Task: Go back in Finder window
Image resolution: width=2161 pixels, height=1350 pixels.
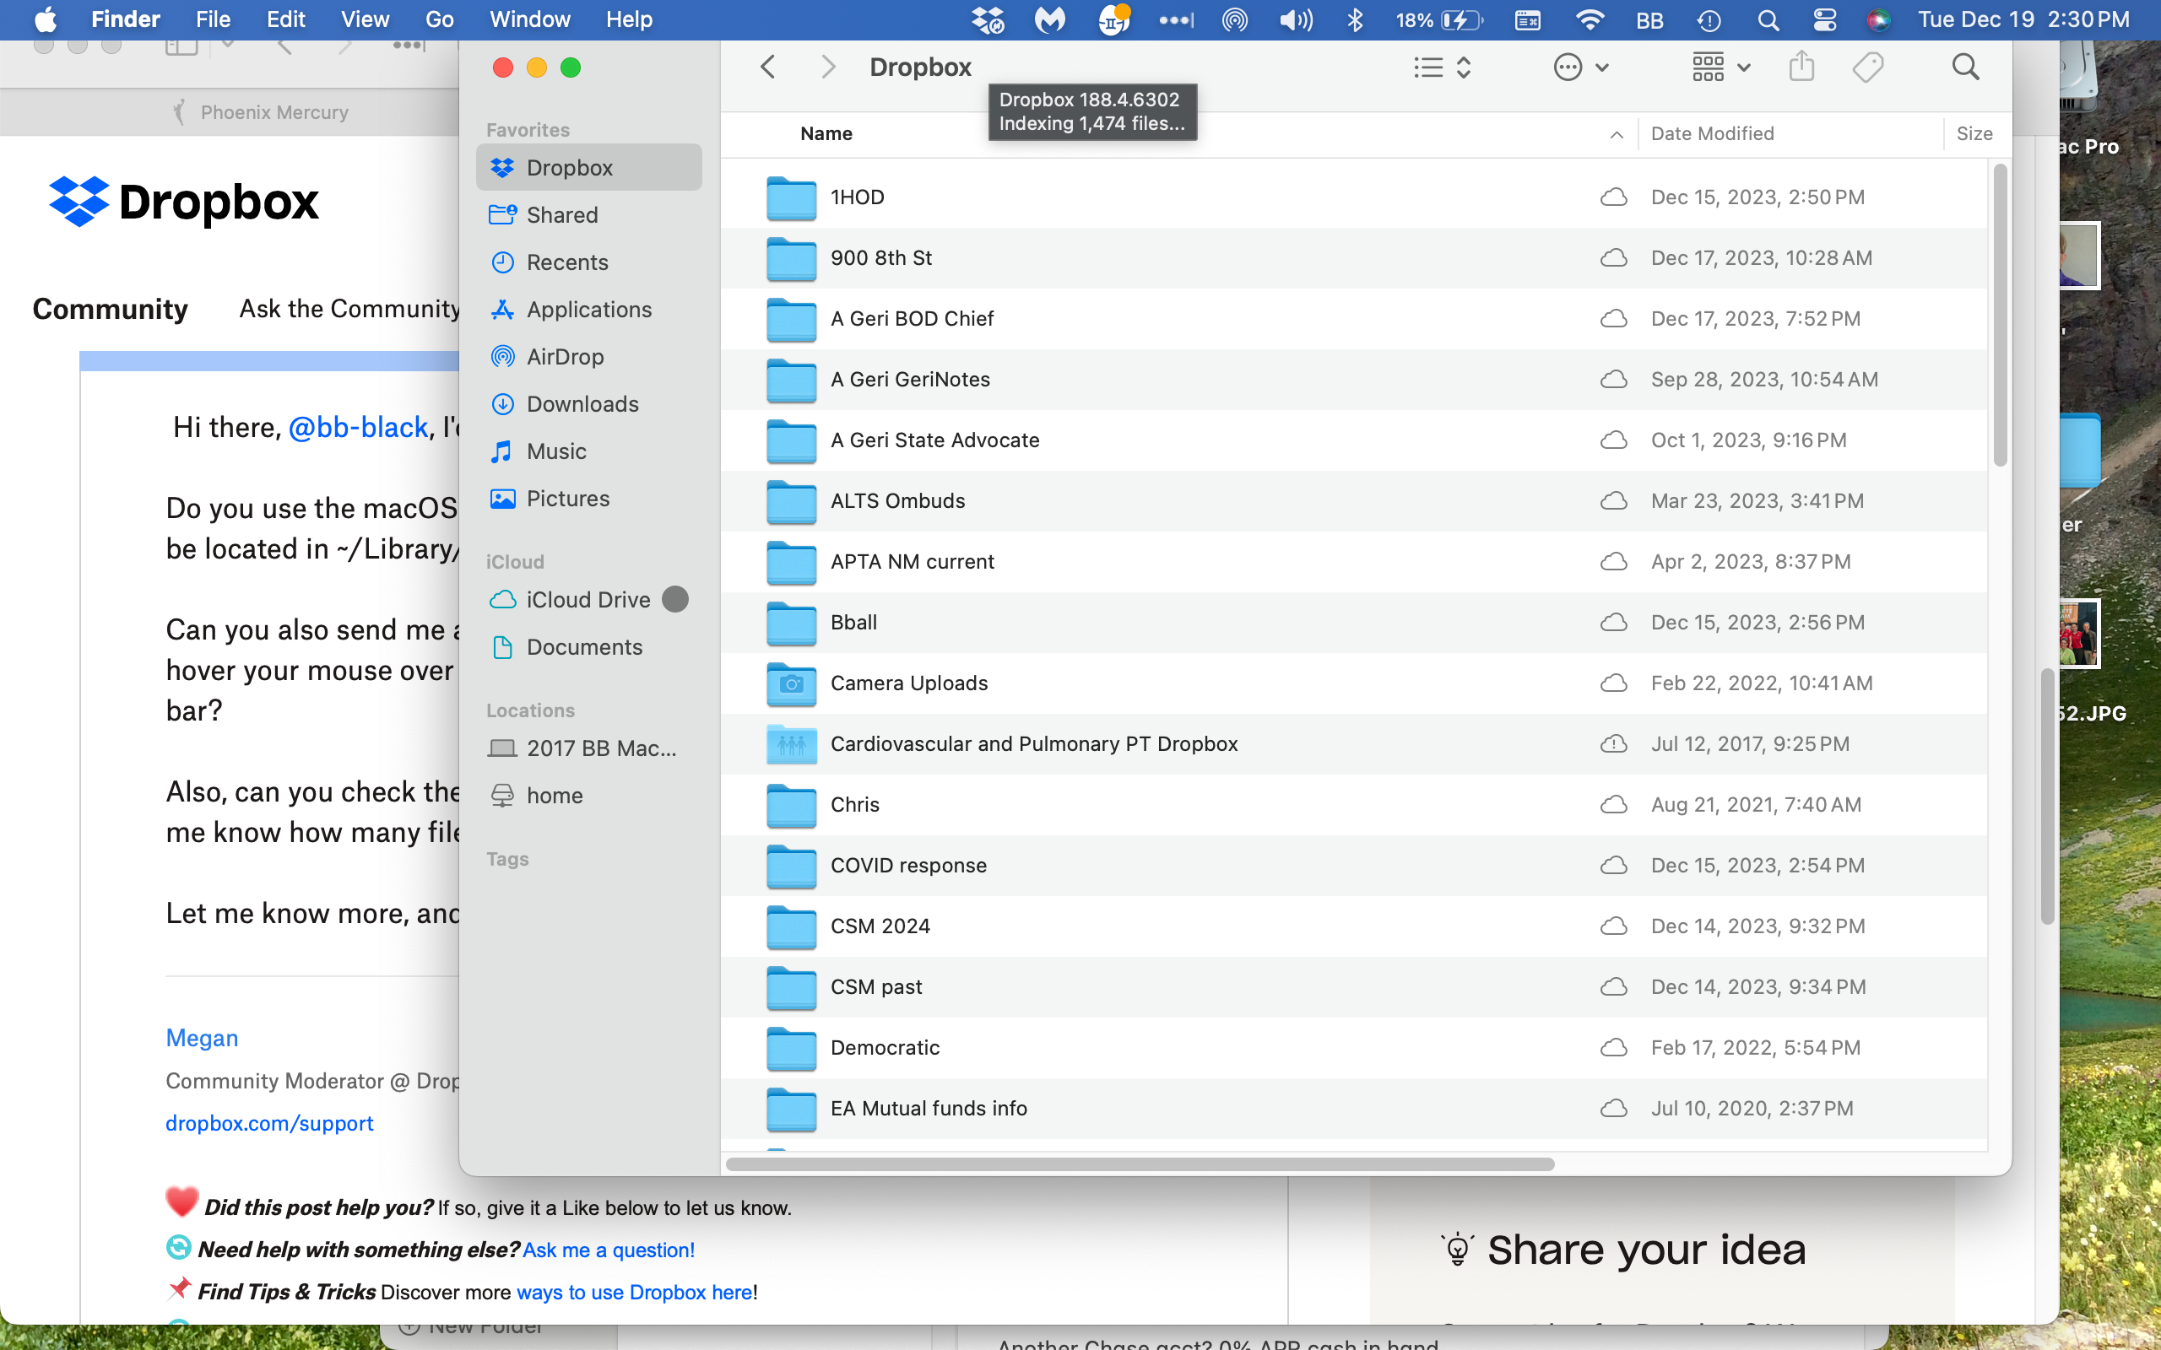Action: point(767,67)
